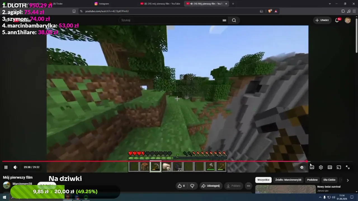Image resolution: width=358 pixels, height=201 pixels.
Task: Mute the video volume
Action: 15,167
